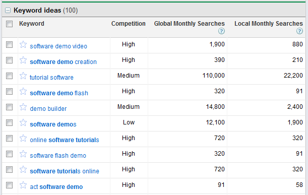Check the box for 'software demos'
Viewport: 308px width, 195px height.
(9, 123)
